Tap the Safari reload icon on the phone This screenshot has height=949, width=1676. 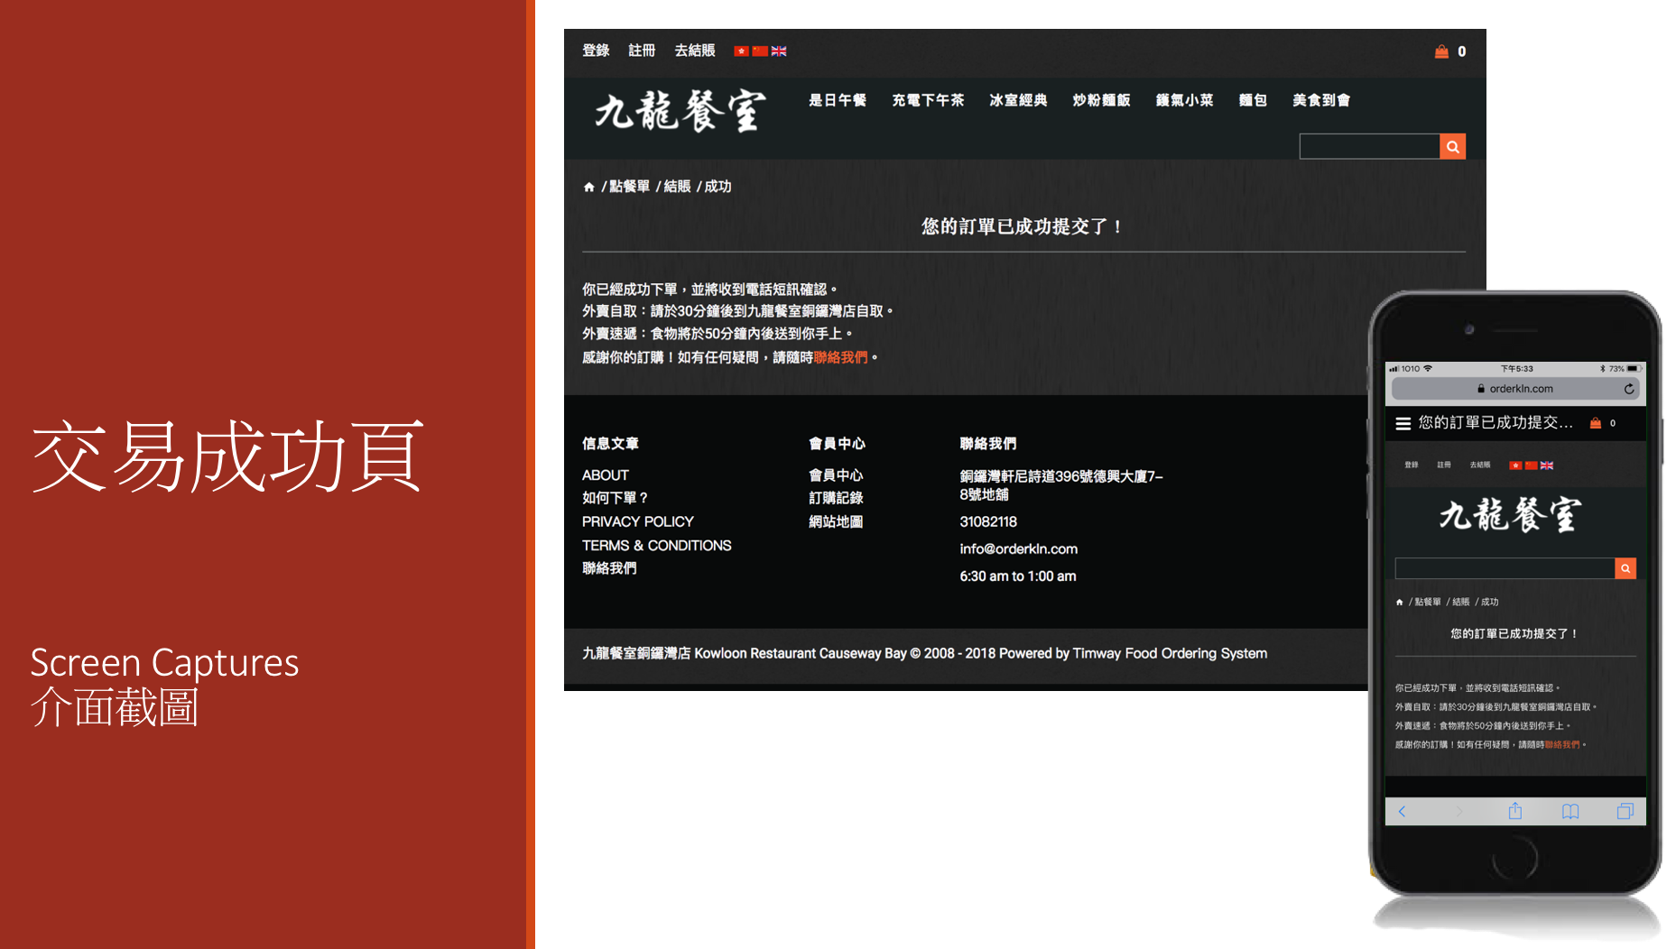[x=1629, y=389]
